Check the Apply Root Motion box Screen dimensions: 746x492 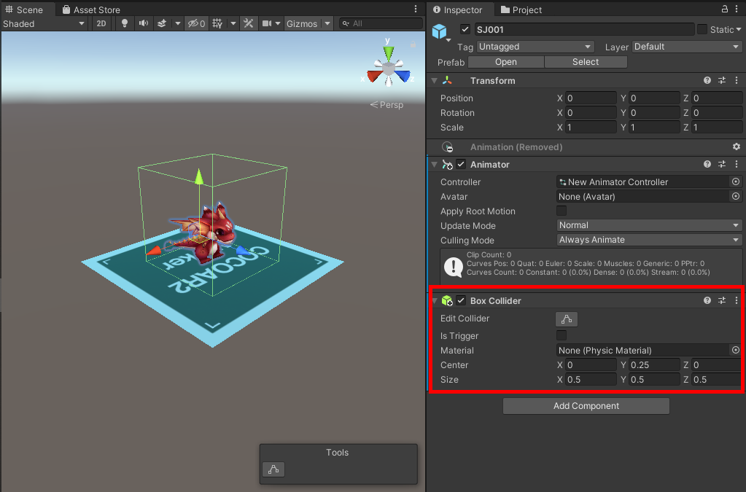coord(562,211)
